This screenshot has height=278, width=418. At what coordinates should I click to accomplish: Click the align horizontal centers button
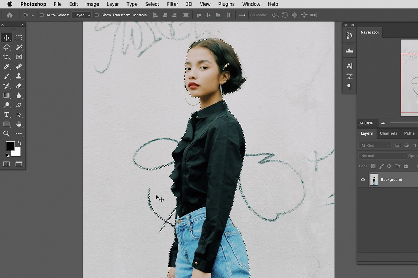click(x=165, y=15)
